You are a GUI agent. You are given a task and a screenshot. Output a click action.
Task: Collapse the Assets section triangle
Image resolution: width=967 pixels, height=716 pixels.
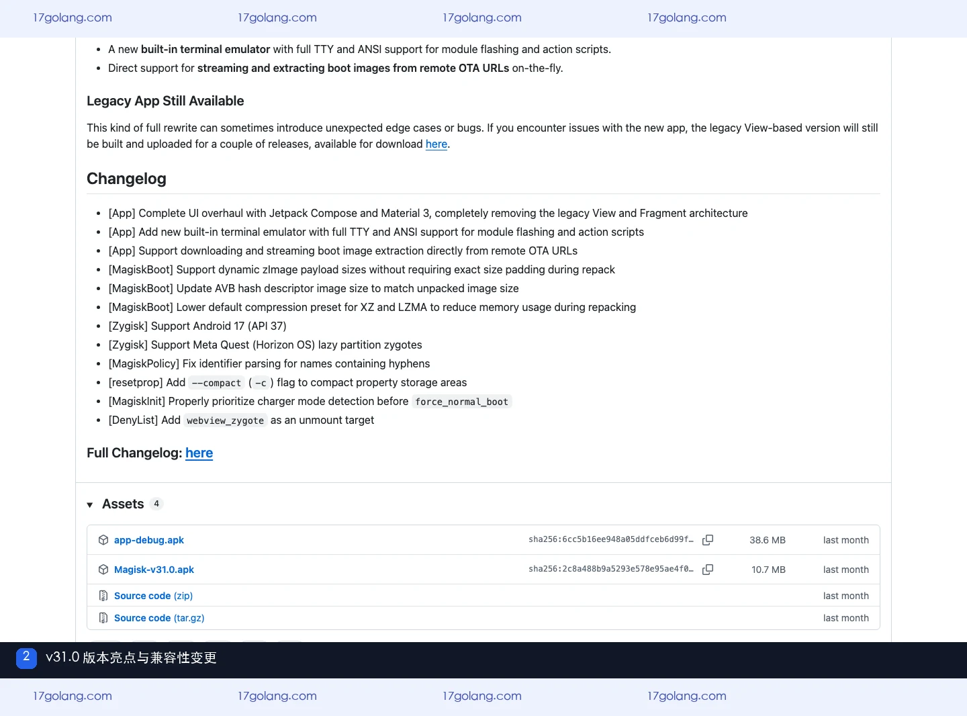tap(90, 504)
